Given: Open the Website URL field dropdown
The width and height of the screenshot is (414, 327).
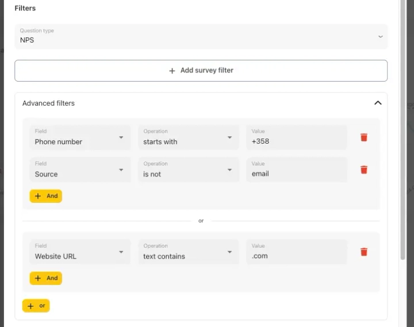Looking at the screenshot, I should coord(80,252).
